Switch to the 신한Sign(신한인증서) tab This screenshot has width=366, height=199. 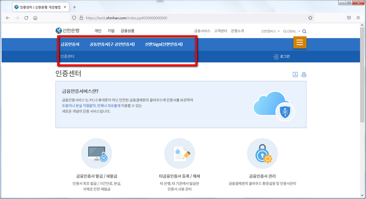pyautogui.click(x=164, y=44)
